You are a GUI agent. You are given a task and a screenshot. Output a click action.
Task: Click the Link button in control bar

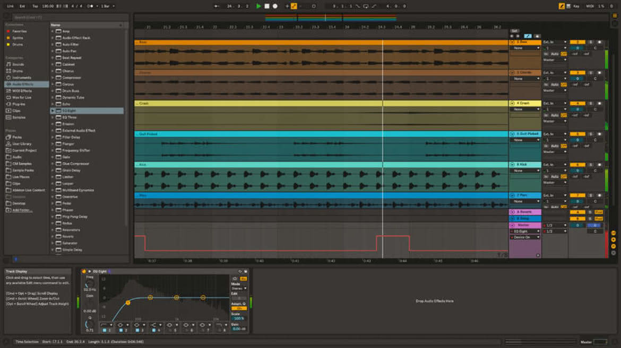[10, 6]
